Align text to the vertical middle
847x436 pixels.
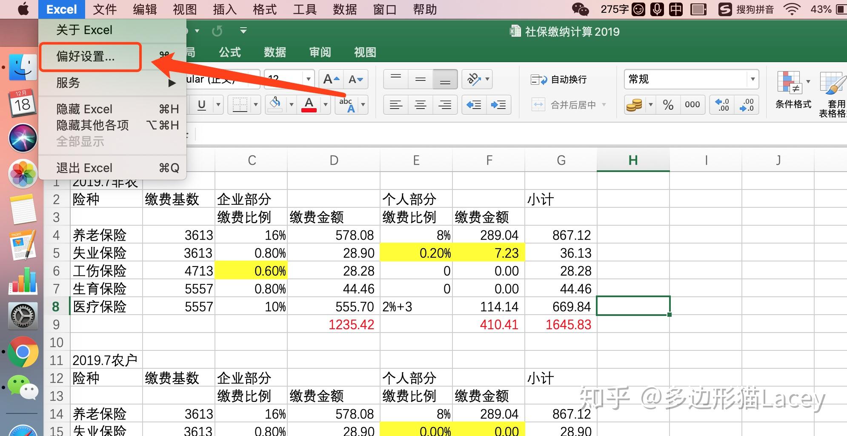pos(421,79)
